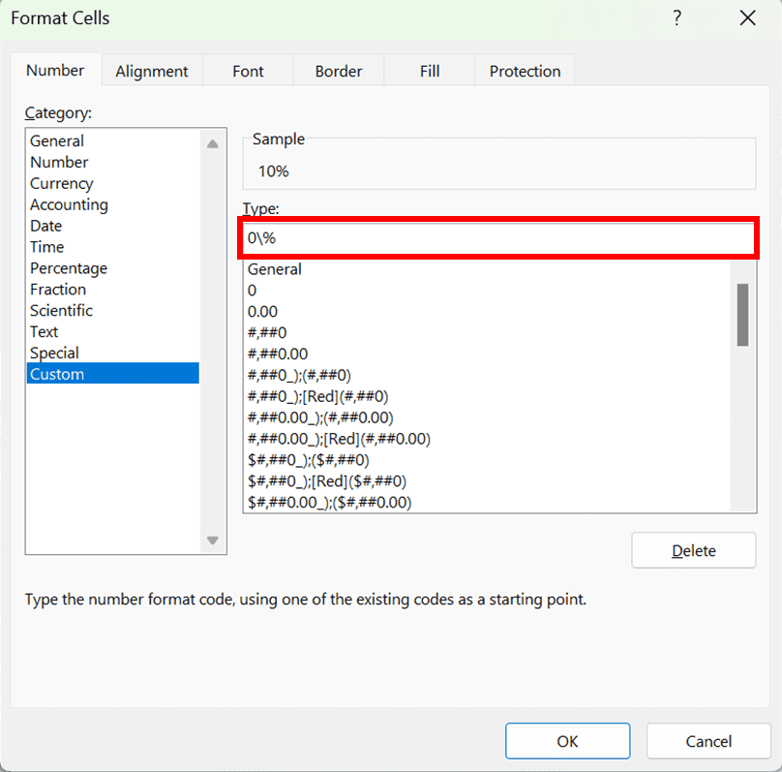Go to the Fill tab
Viewport: 782px width, 772px height.
430,72
